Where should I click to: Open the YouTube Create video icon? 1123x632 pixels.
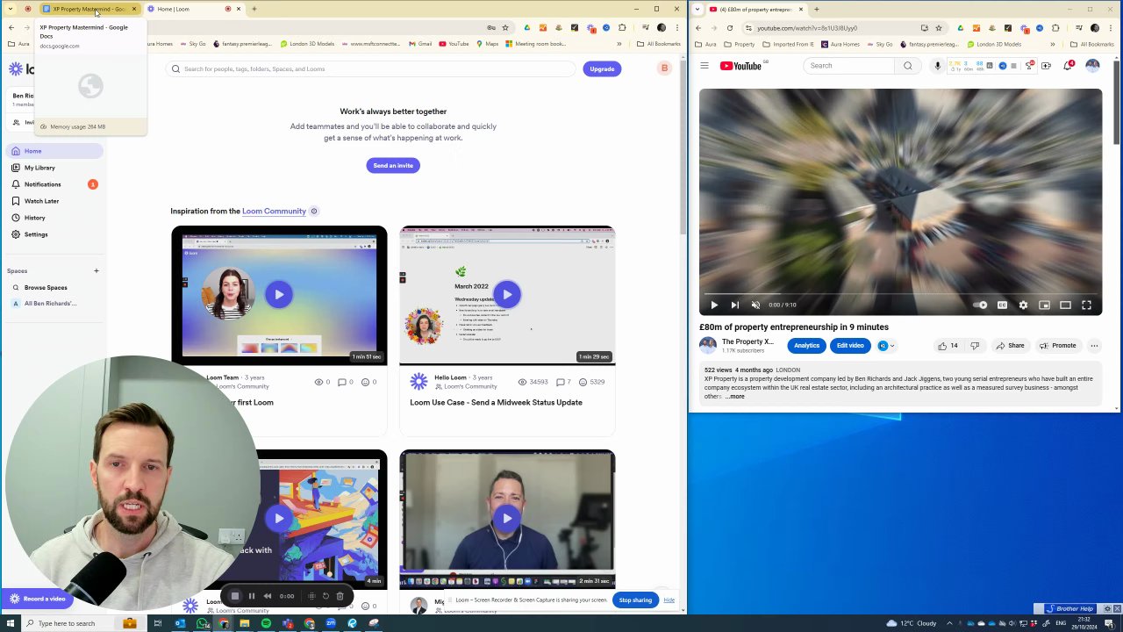click(x=1046, y=66)
